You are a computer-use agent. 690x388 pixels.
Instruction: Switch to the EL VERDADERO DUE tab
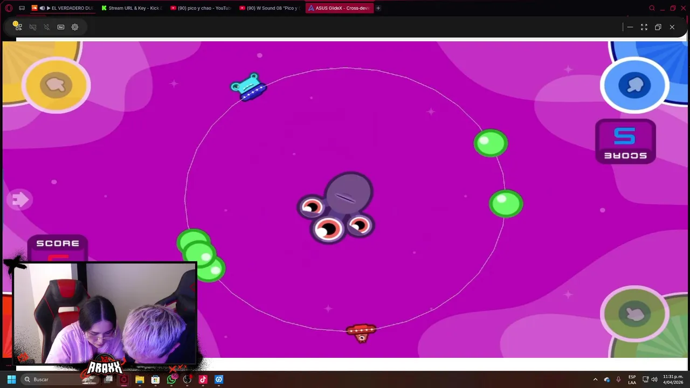[63, 8]
